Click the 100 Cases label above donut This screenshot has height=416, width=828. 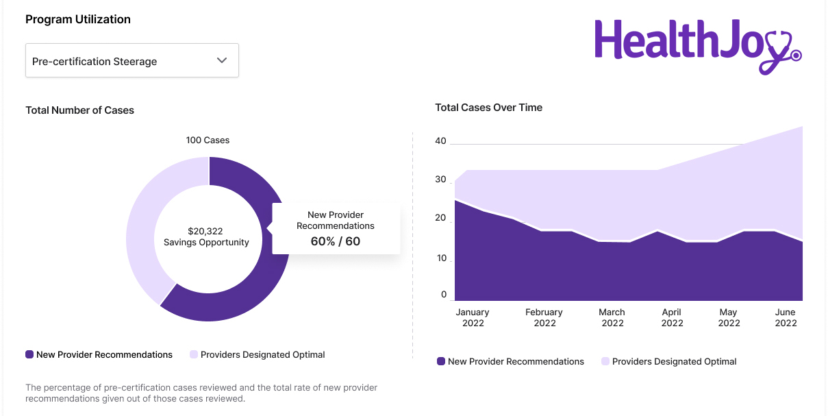(208, 140)
